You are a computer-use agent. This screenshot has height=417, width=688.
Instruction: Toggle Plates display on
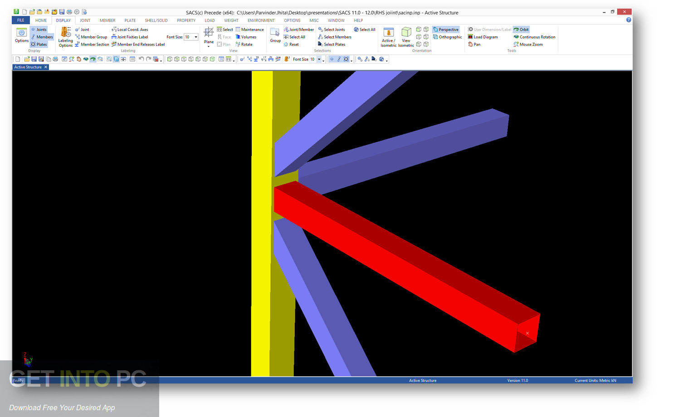pos(40,44)
